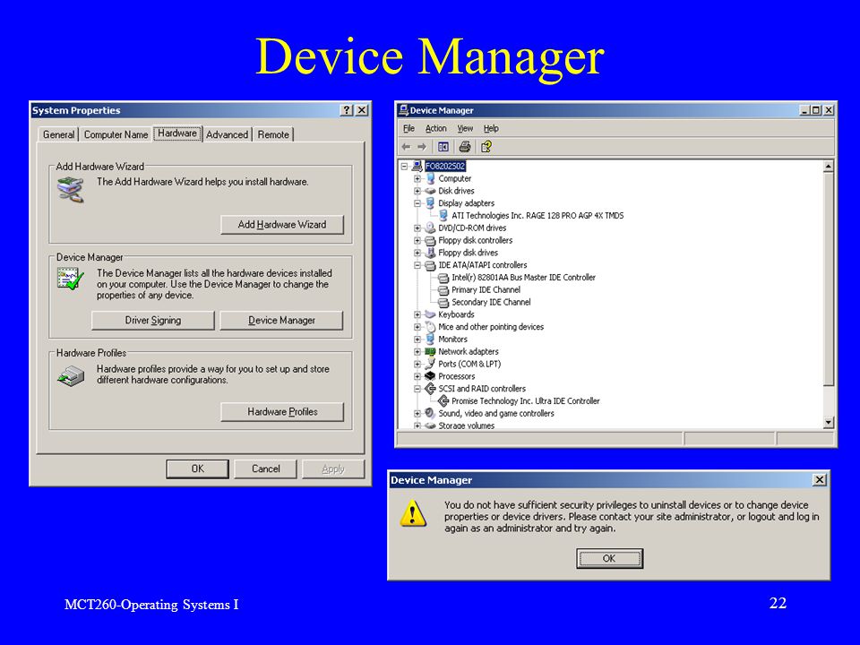Switch to the Advanced tab

[227, 135]
